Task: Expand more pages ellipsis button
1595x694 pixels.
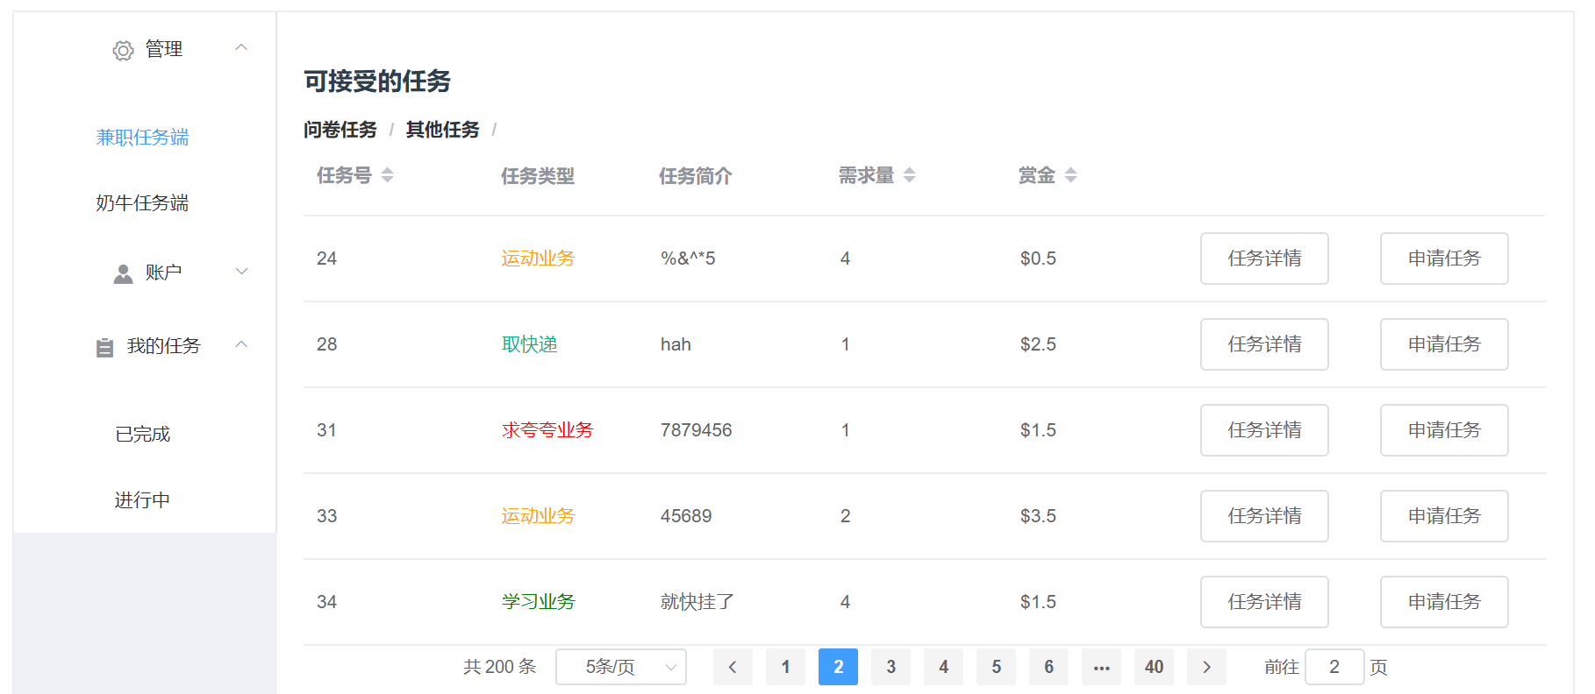Action: tap(1101, 667)
